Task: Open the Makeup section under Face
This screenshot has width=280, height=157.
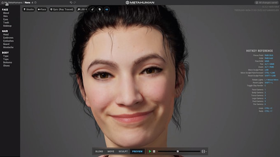Action: (7, 26)
